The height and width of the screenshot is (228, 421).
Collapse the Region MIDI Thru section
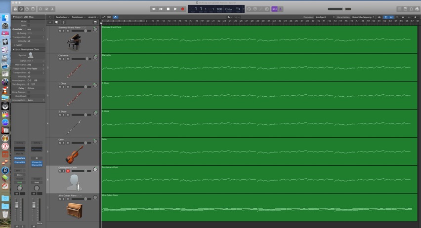14,17
